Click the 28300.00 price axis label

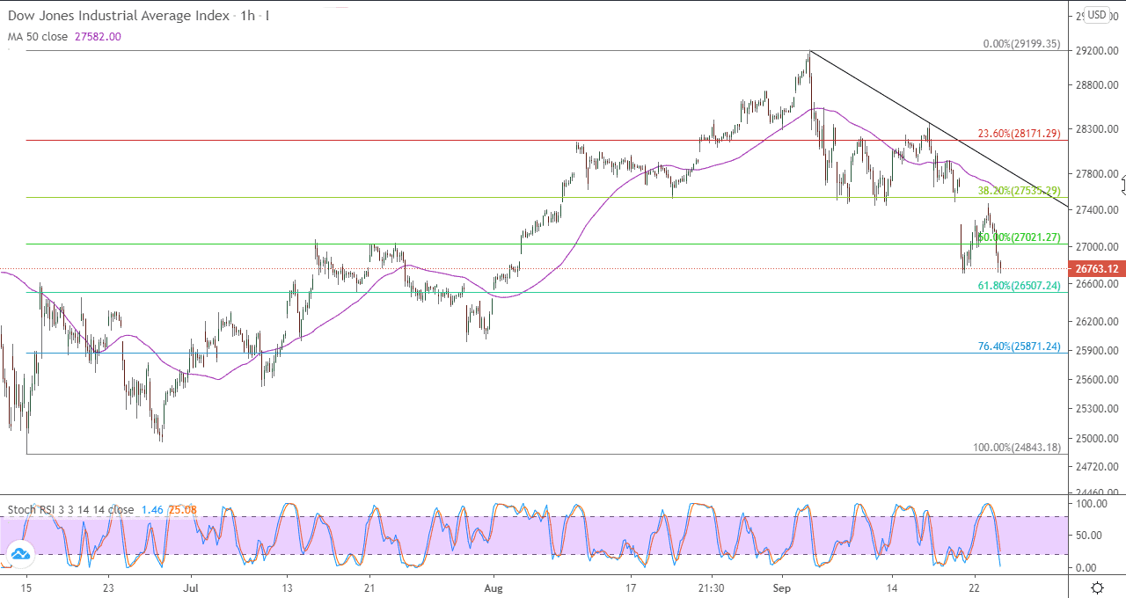pyautogui.click(x=1095, y=129)
